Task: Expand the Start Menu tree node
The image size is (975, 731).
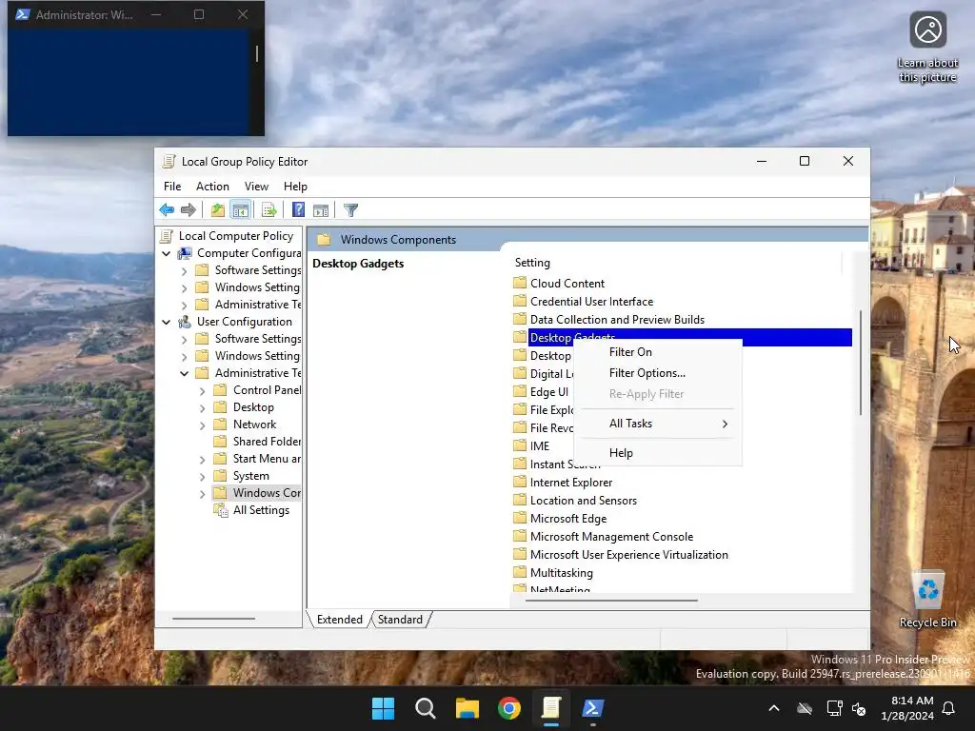Action: pos(202,460)
